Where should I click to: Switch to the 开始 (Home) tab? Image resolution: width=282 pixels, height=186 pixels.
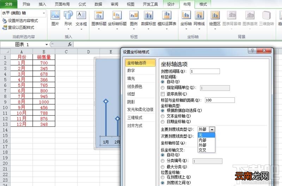click(26, 4)
